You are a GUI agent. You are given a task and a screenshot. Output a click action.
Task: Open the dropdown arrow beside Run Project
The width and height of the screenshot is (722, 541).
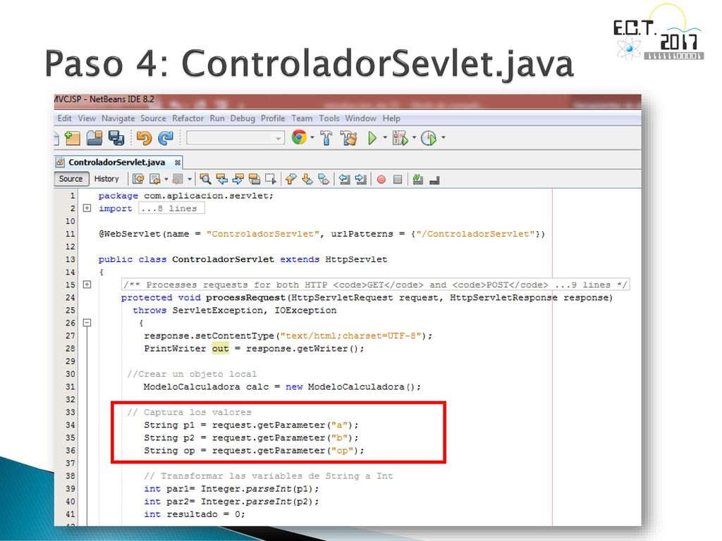click(385, 137)
